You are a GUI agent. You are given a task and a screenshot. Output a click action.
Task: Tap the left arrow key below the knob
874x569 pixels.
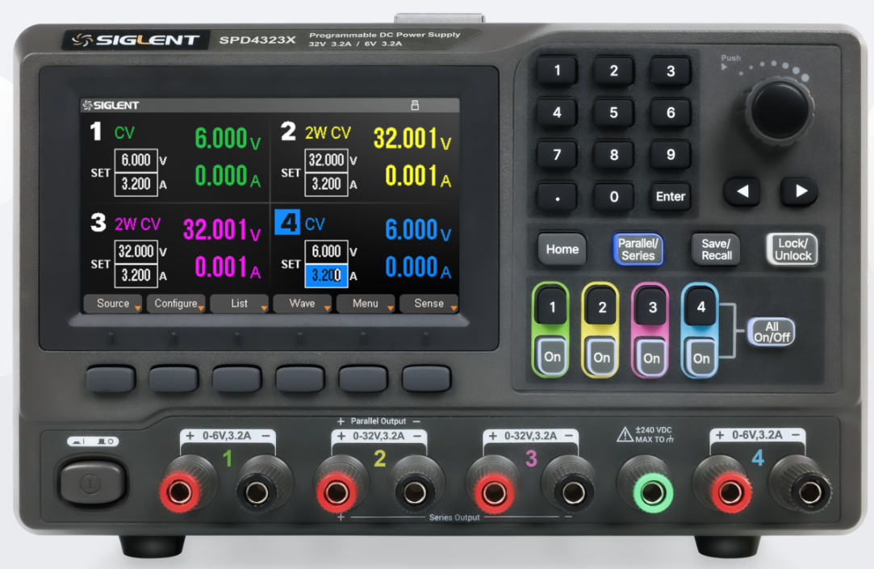[x=742, y=191]
